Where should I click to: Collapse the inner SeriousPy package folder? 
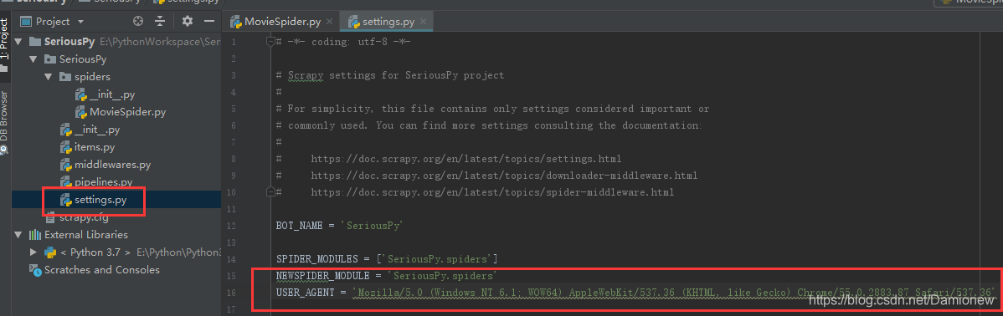[33, 59]
